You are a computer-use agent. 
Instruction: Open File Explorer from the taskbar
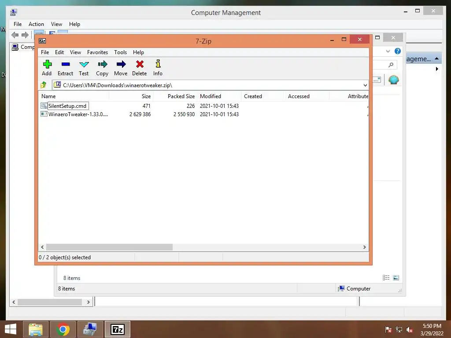click(35, 329)
